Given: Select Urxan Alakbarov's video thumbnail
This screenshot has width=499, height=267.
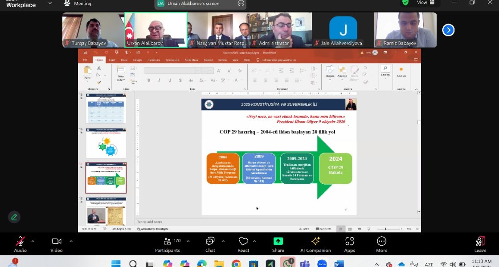Looking at the screenshot, I should click(155, 30).
